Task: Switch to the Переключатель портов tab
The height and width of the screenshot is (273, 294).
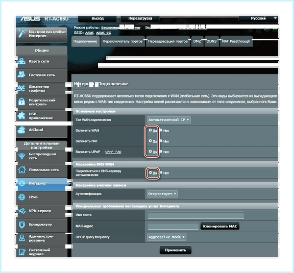Action: pyautogui.click(x=122, y=41)
